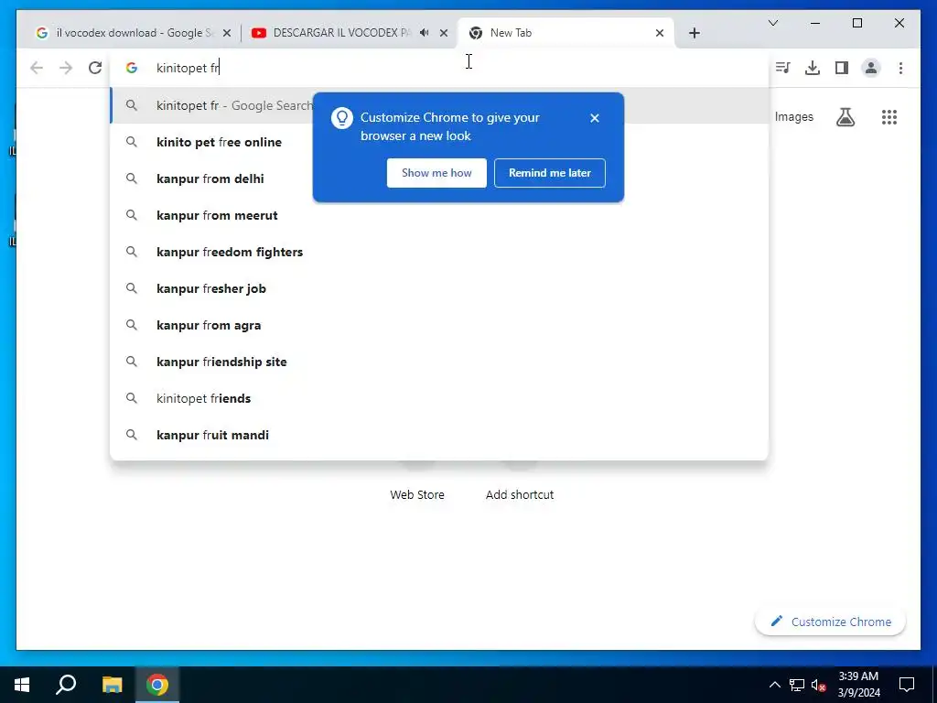Click the address bar containing 'kinitopet fr'
Image resolution: width=937 pixels, height=703 pixels.
(438, 68)
